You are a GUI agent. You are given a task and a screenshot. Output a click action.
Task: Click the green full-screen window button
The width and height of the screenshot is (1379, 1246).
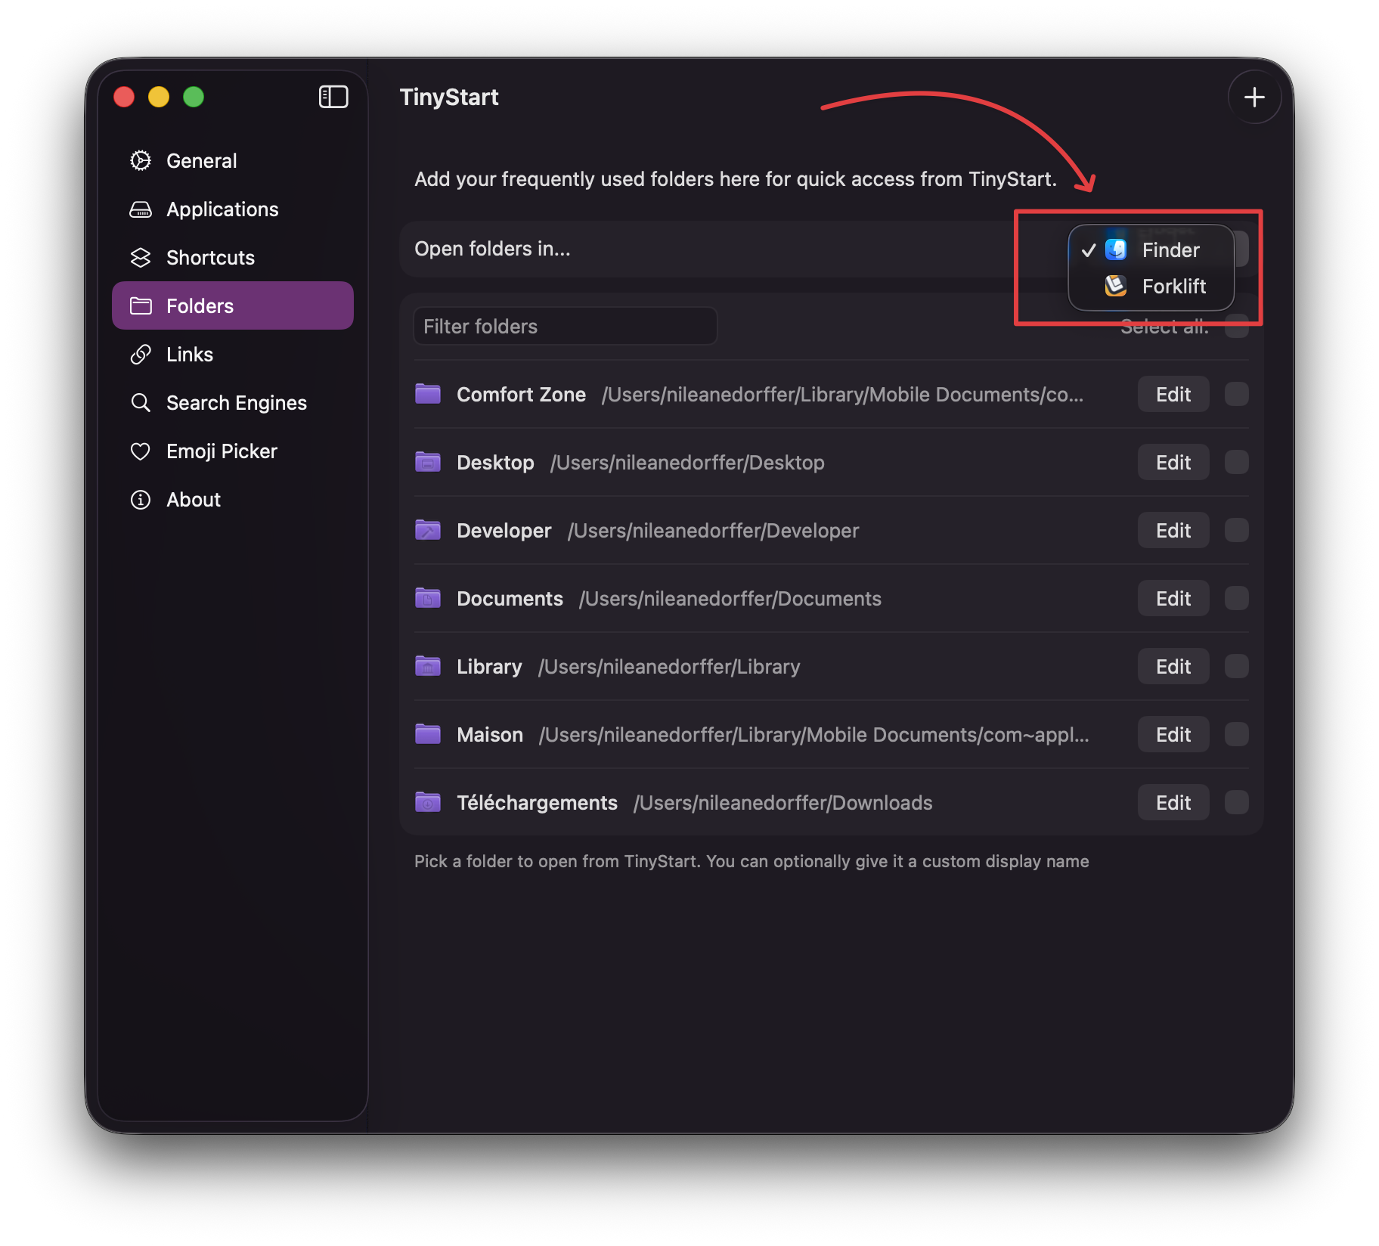[194, 97]
